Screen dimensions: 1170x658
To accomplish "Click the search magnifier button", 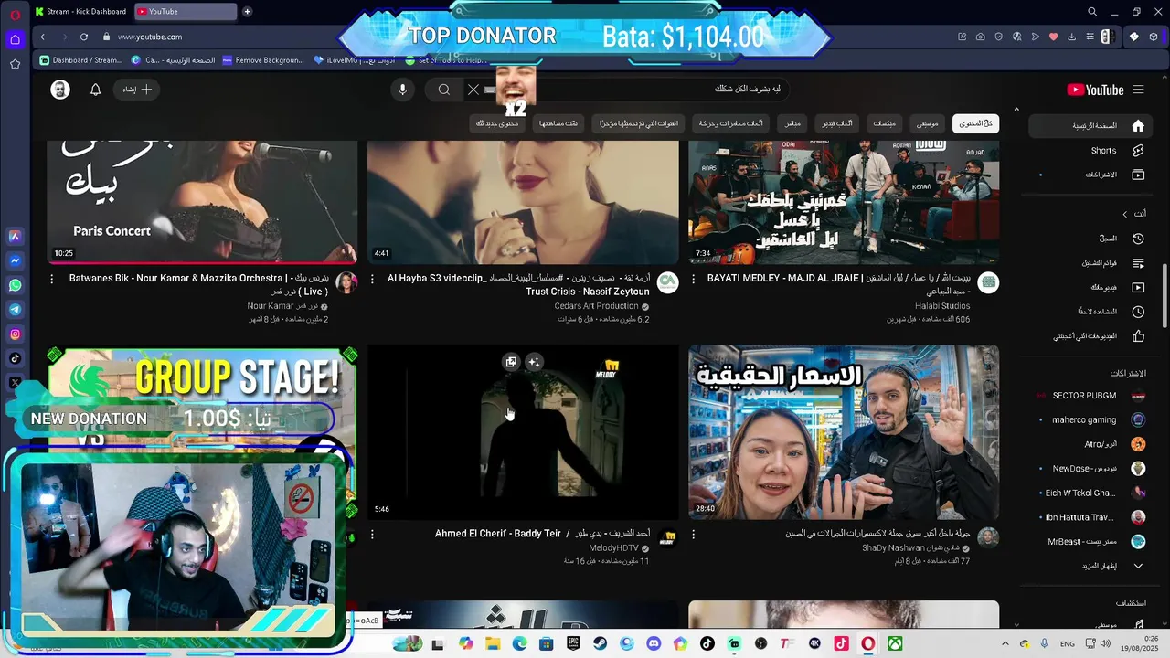I will (444, 90).
